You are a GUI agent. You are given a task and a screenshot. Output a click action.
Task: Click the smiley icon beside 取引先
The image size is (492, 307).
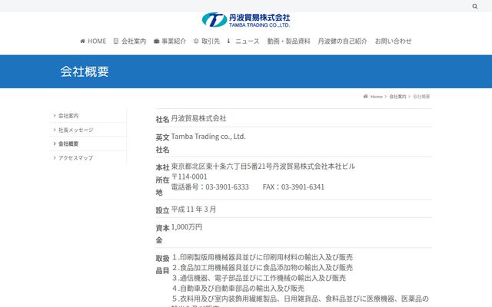(196, 41)
